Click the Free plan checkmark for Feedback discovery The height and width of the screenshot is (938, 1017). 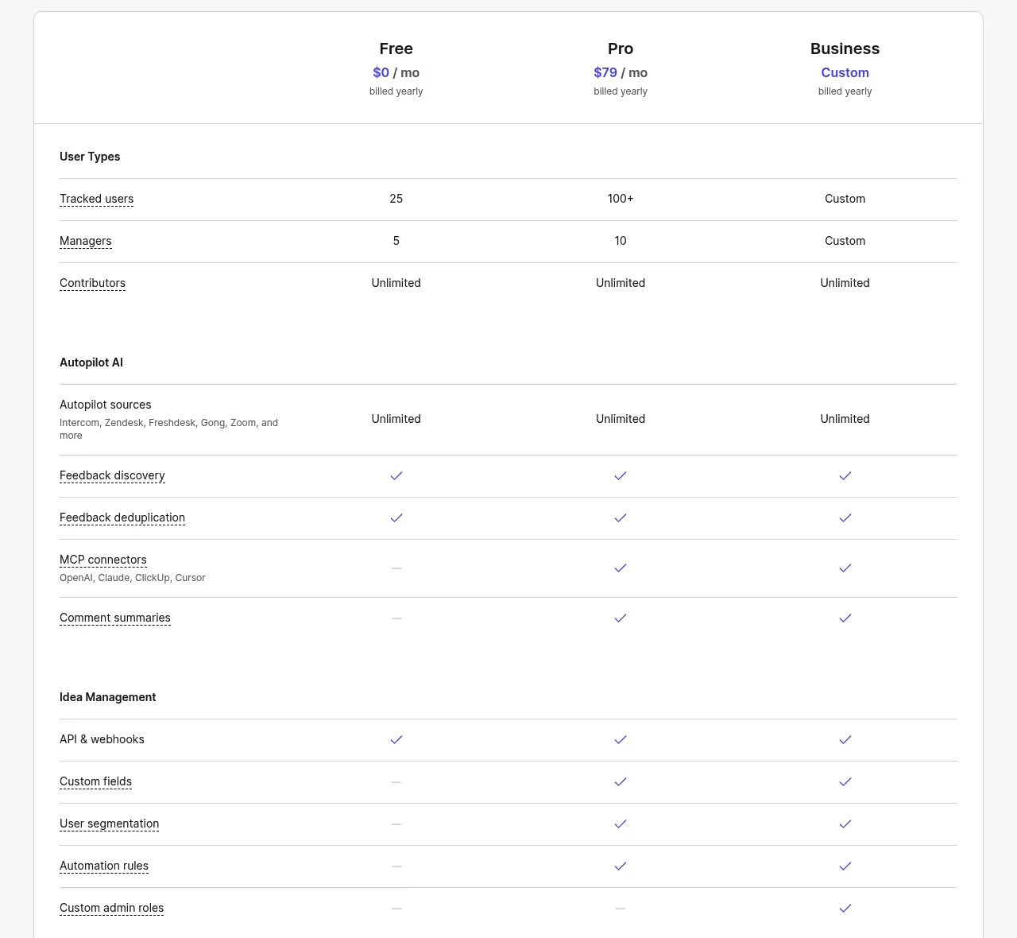click(x=396, y=475)
